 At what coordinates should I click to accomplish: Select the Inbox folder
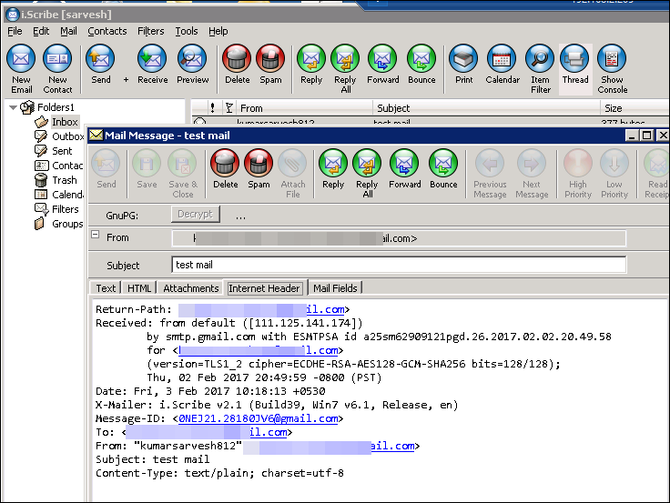click(65, 122)
